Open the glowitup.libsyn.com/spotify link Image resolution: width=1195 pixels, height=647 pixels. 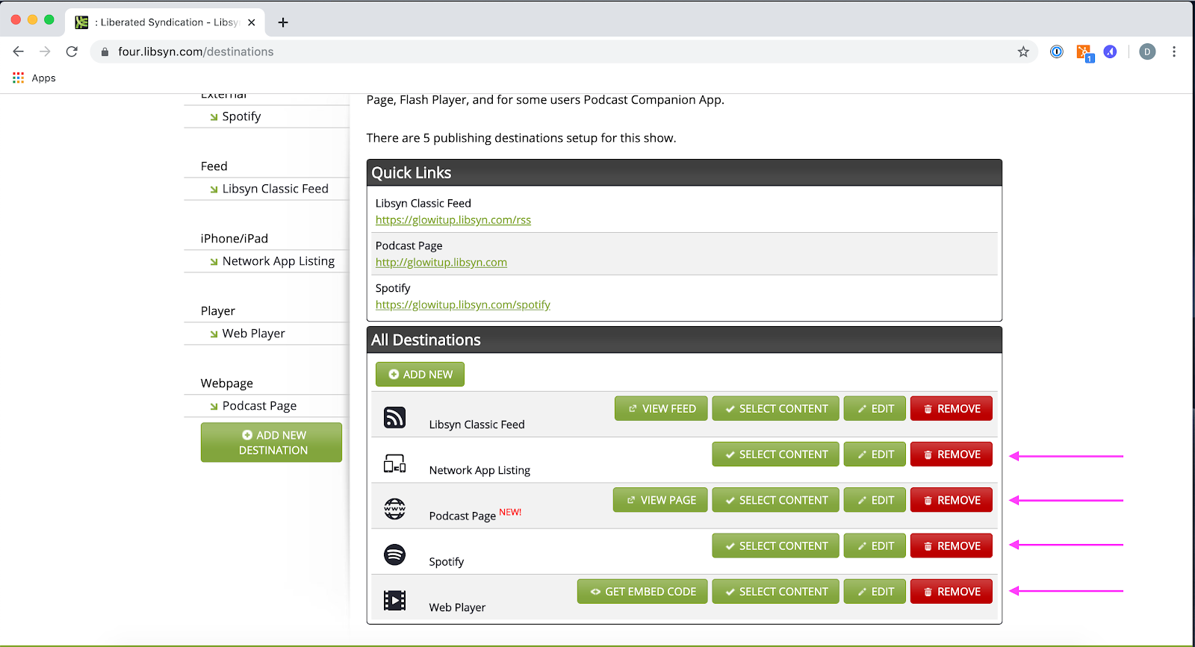click(x=463, y=305)
